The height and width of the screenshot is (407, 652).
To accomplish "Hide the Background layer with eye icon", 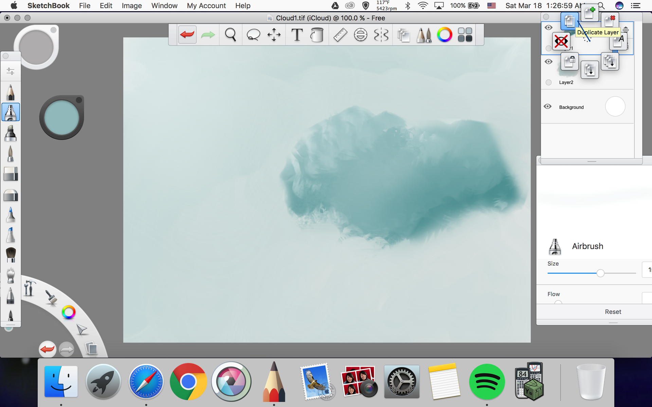I will 547,106.
